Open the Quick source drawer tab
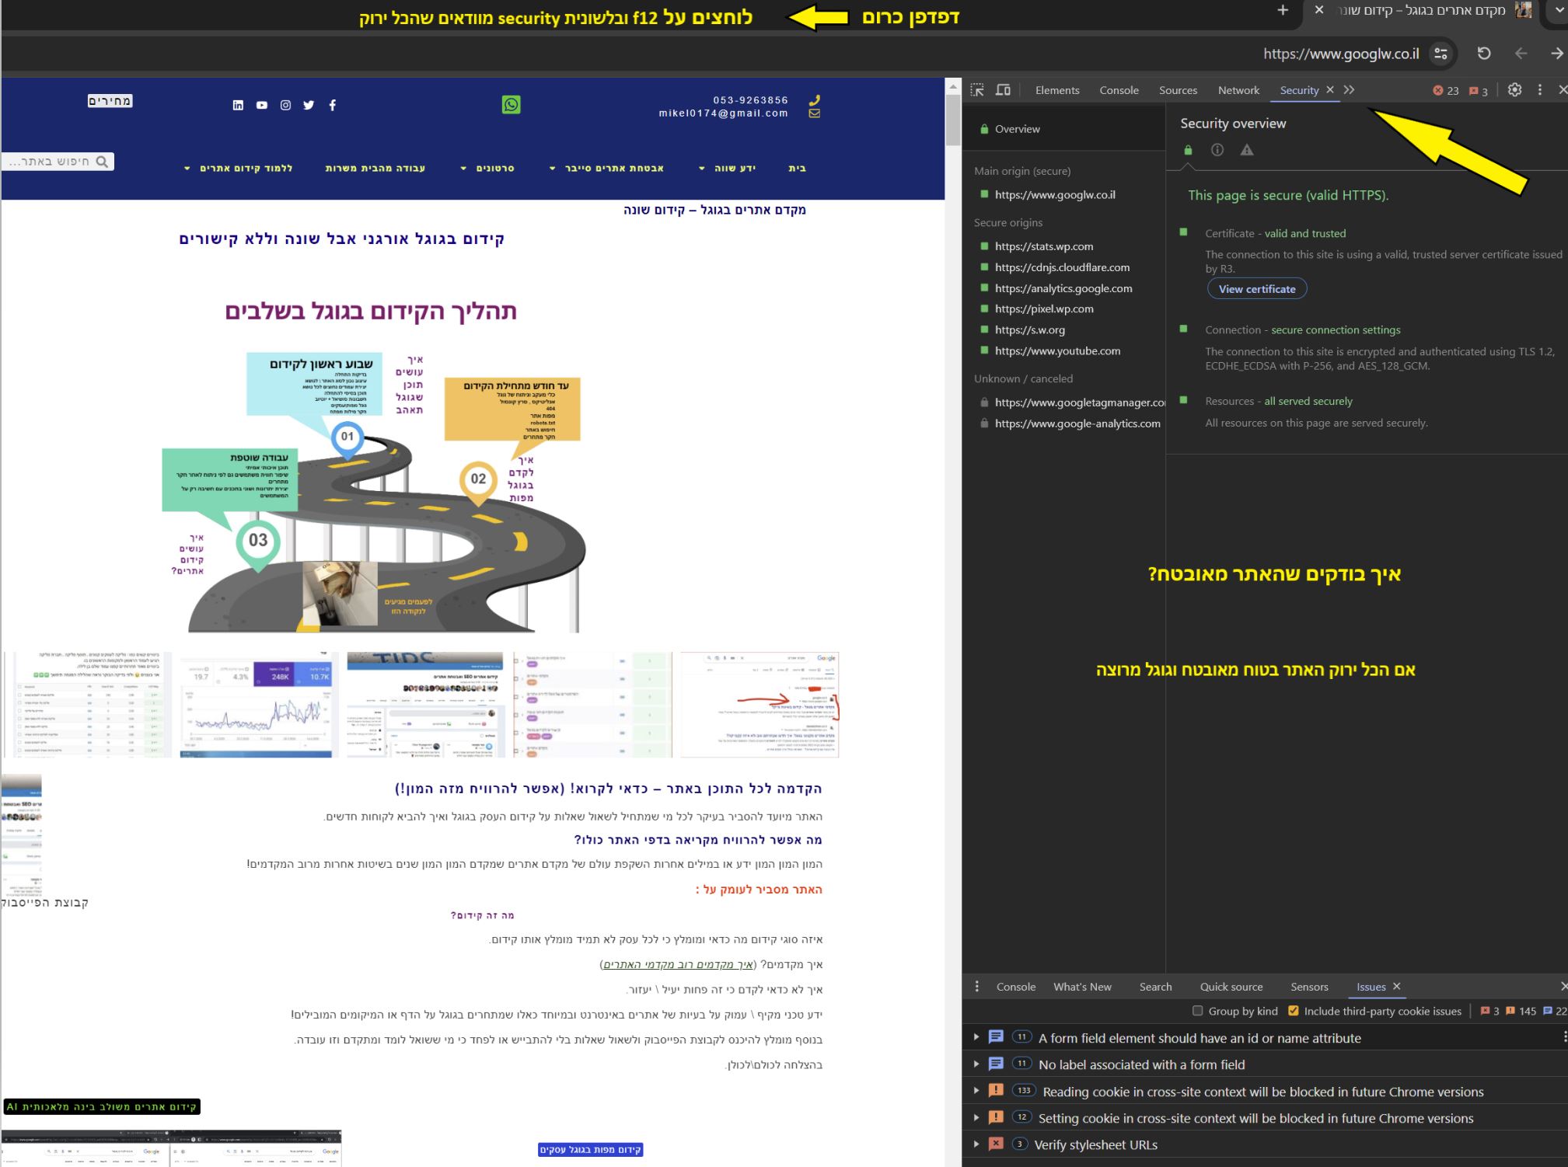Image resolution: width=1568 pixels, height=1167 pixels. coord(1231,987)
